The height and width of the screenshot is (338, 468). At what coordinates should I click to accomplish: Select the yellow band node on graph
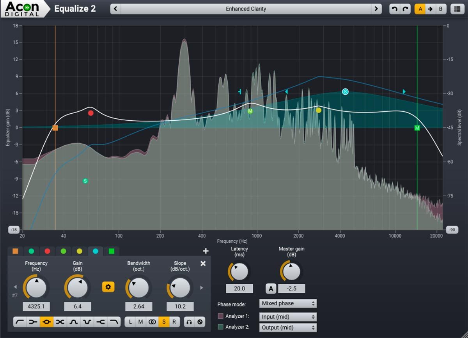point(319,110)
